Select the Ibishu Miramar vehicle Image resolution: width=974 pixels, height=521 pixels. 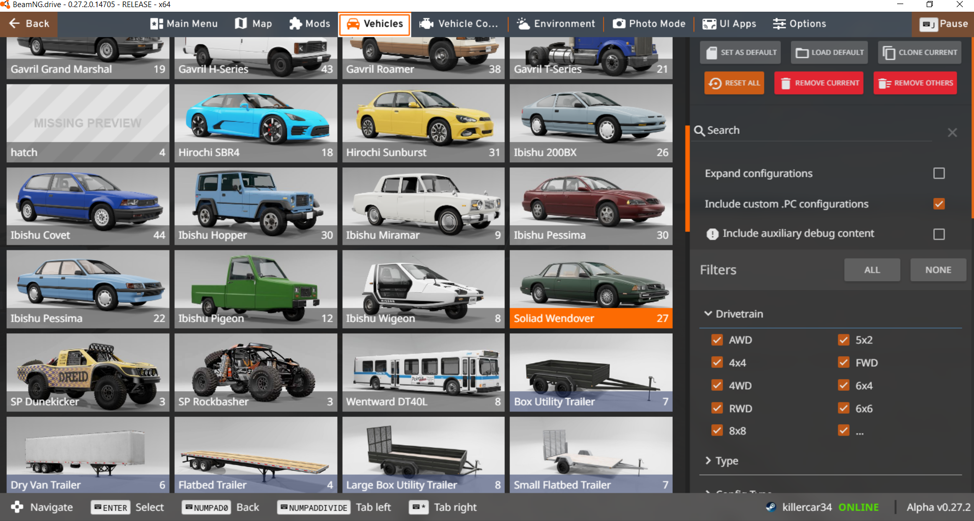click(423, 206)
